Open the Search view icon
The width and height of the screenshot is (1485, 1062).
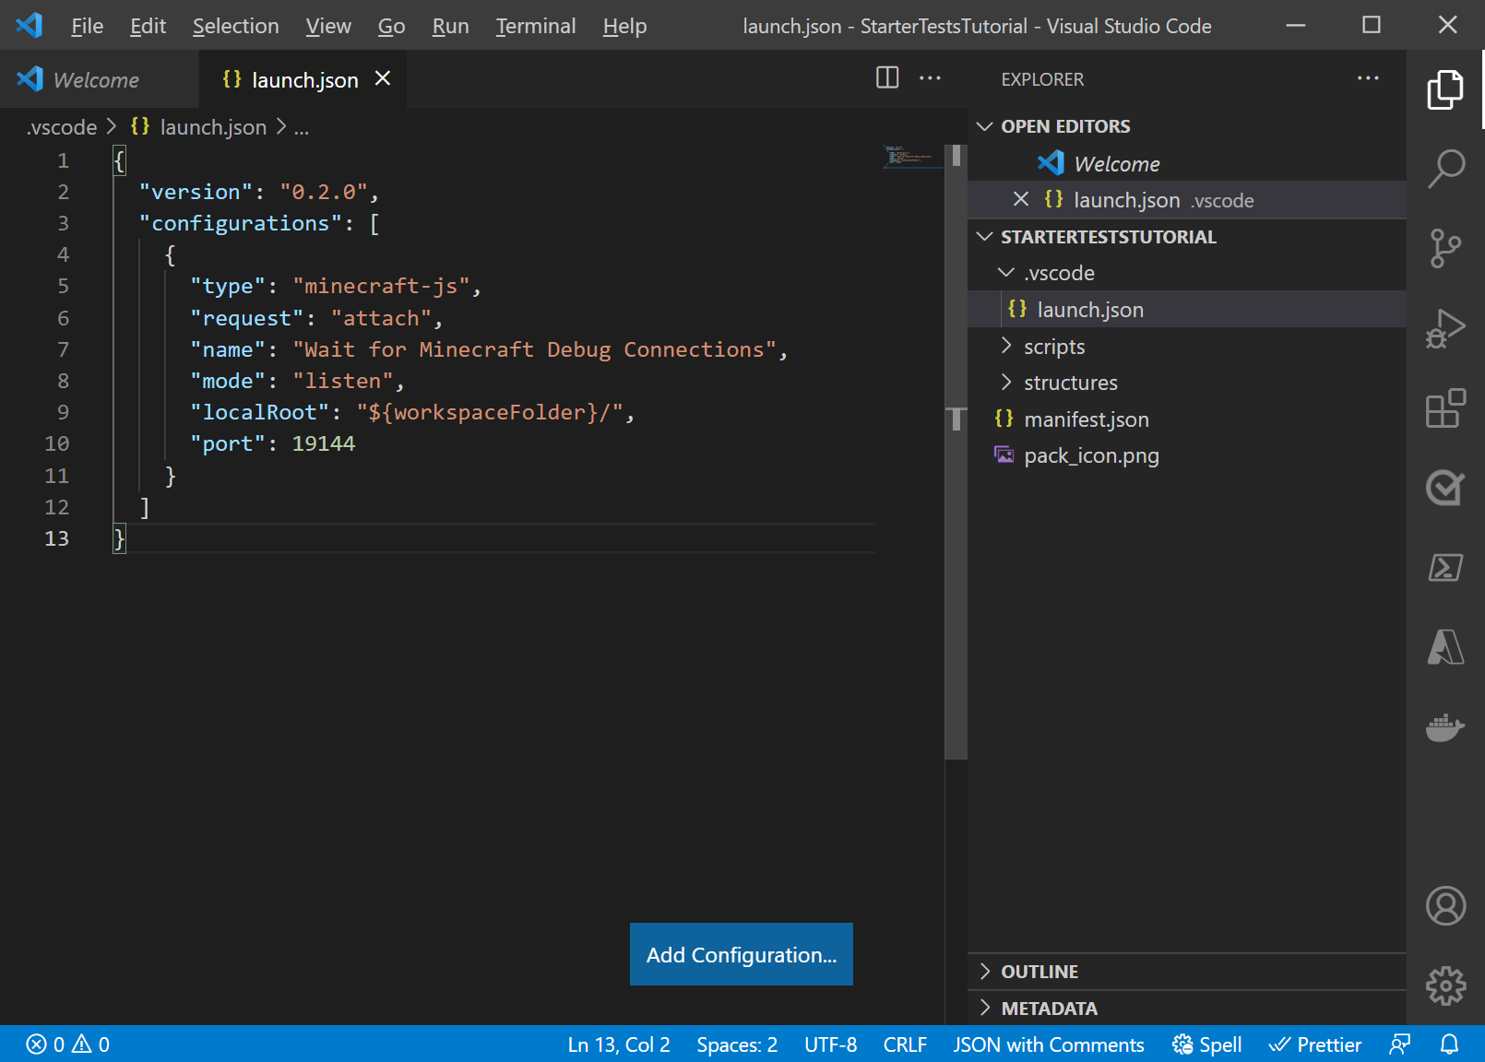pyautogui.click(x=1445, y=168)
